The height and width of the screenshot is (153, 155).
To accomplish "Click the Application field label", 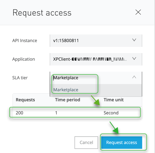I will point(24,59).
